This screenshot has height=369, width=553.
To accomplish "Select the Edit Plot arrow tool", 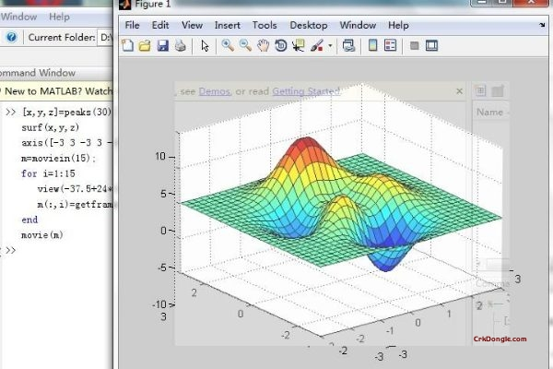I will 205,46.
